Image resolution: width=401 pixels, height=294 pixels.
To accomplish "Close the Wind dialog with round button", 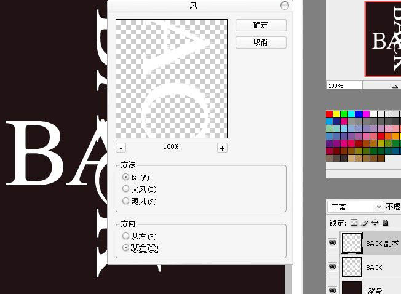I will pos(284,6).
